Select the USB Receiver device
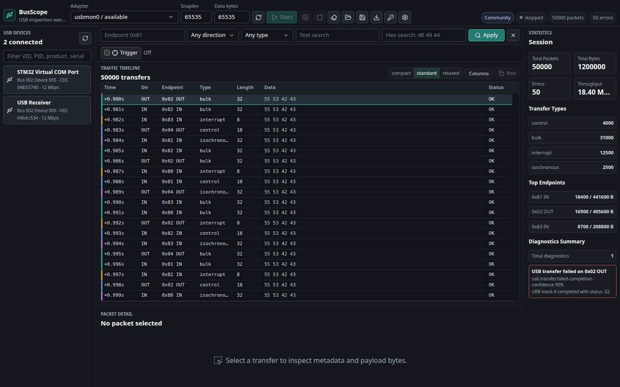This screenshot has height=387, width=620. (47, 110)
